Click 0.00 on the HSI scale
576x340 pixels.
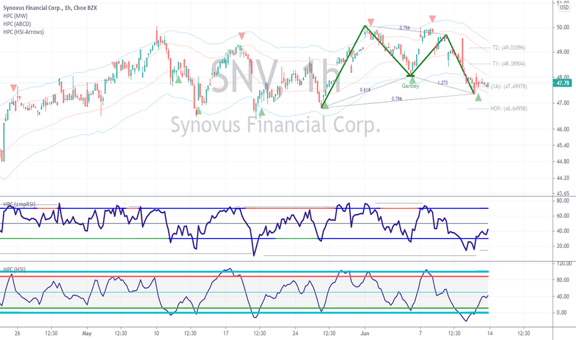(562, 313)
